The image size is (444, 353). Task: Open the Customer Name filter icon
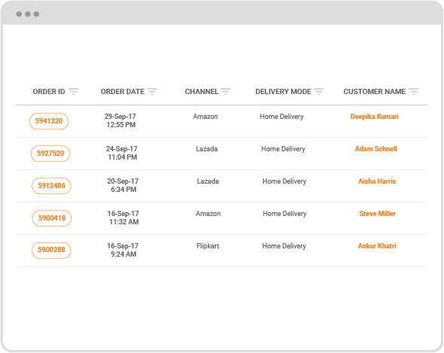(x=414, y=92)
